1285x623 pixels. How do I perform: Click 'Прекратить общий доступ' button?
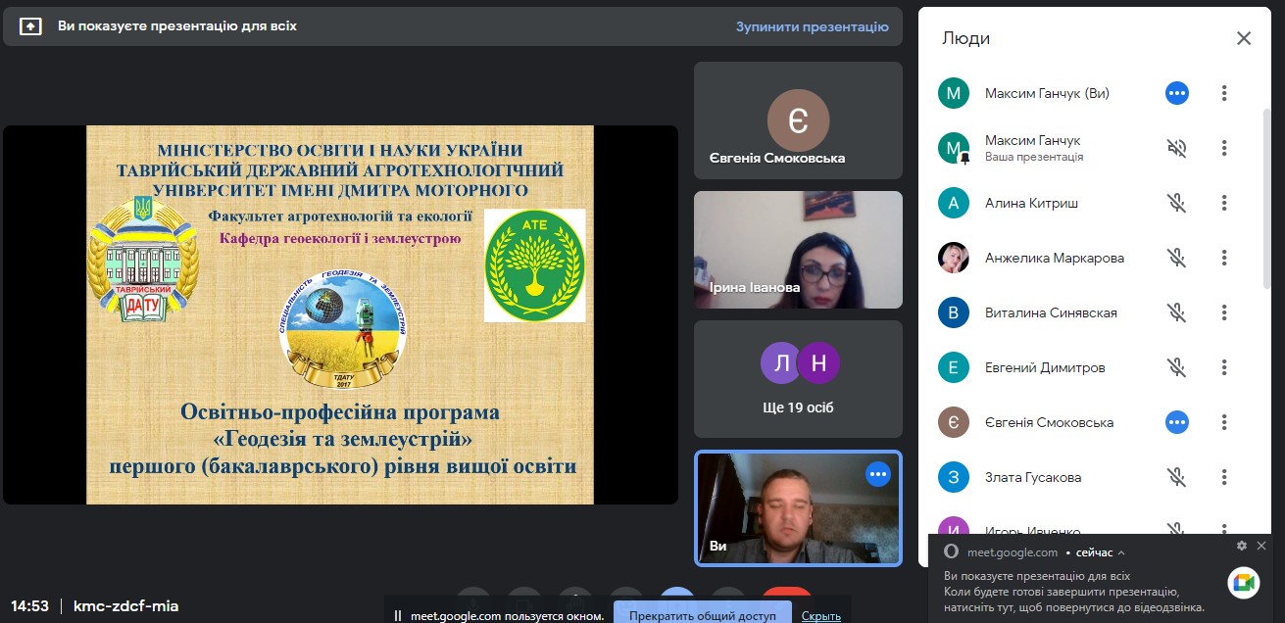702,615
